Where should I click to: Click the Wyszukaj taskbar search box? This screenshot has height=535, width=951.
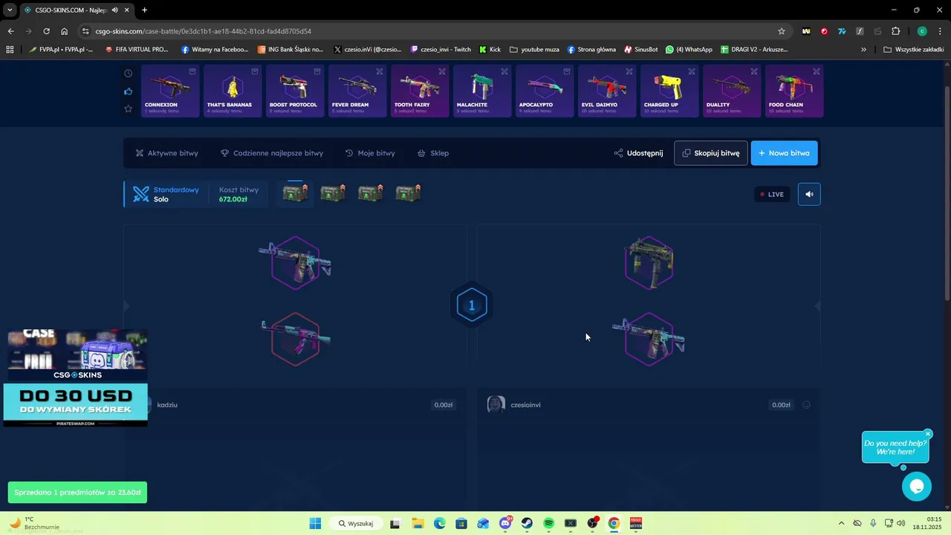pyautogui.click(x=355, y=523)
